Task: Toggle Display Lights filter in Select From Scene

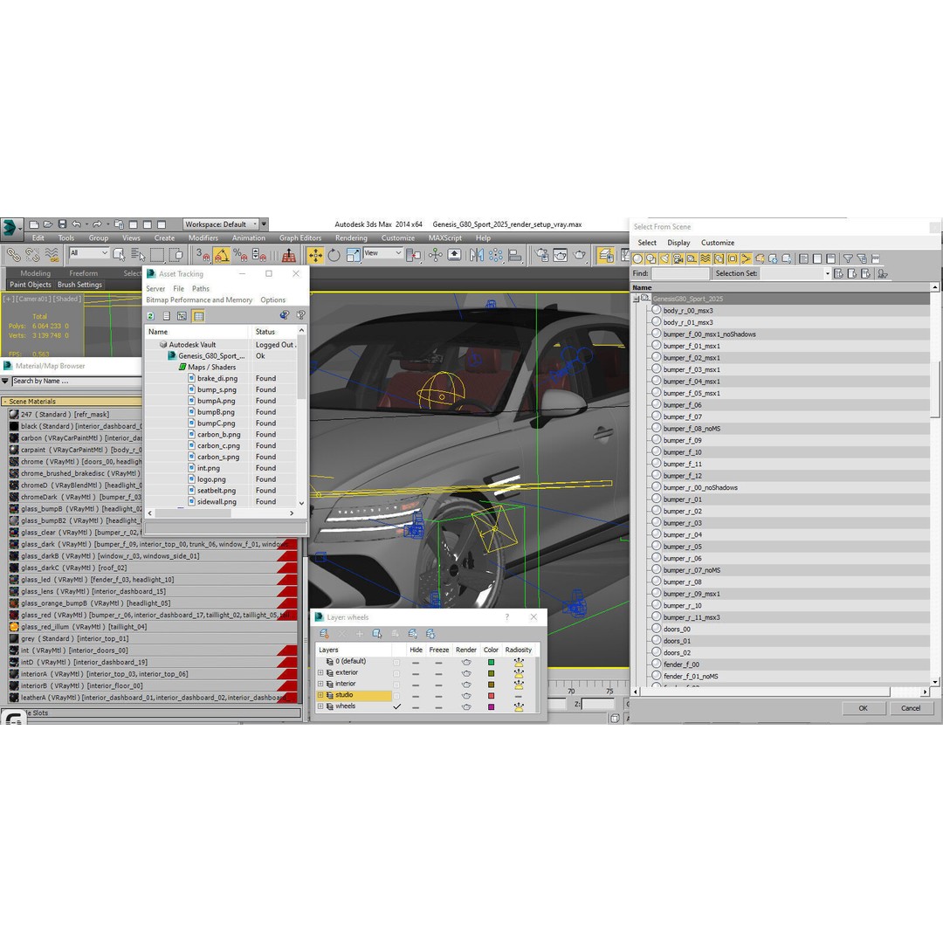Action: [664, 258]
